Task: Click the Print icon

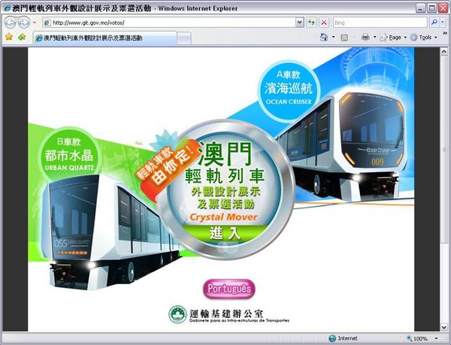Action: (x=365, y=37)
